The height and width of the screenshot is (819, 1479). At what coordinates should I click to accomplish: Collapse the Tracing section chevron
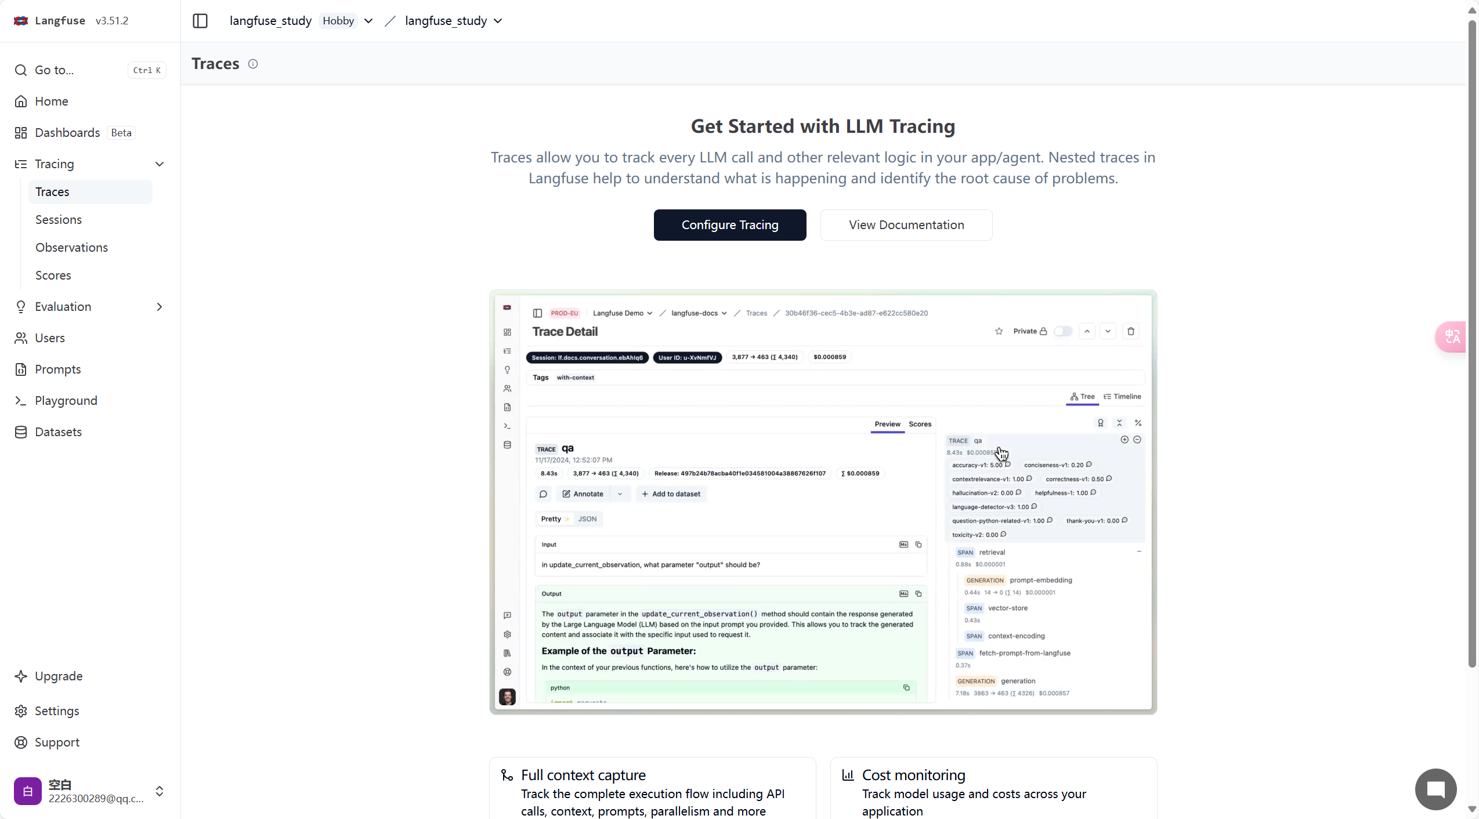point(160,164)
